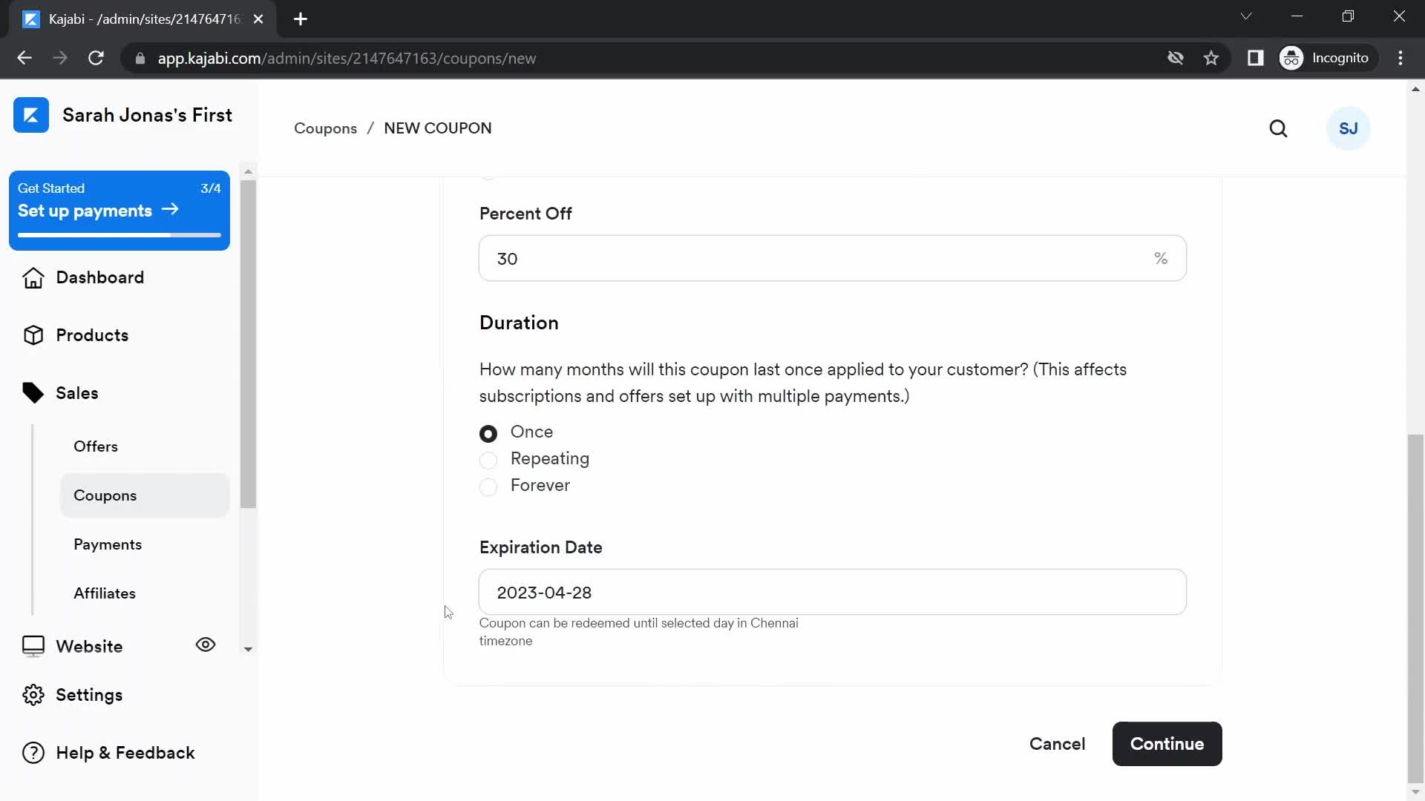Select the Repeating duration option
This screenshot has height=801, width=1425.
tap(488, 458)
